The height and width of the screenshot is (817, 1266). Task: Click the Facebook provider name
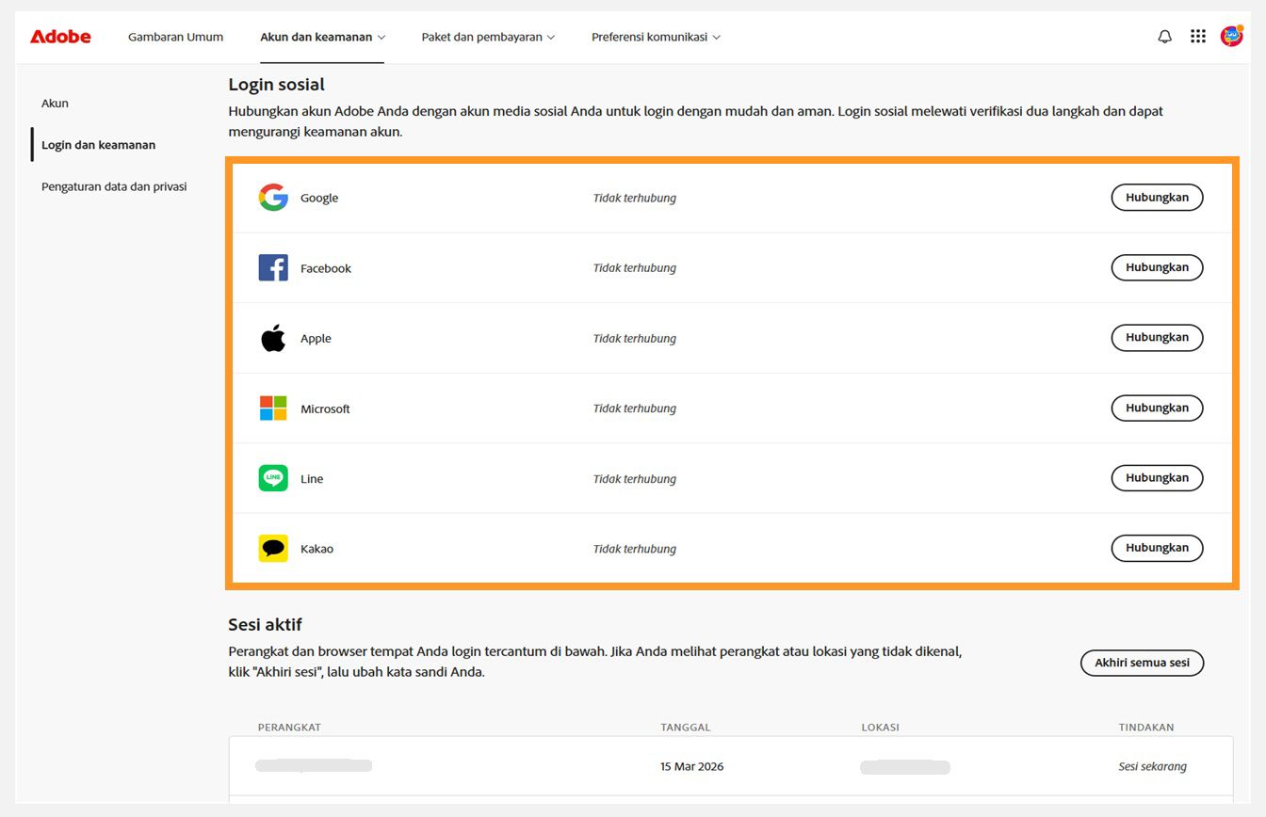pyautogui.click(x=326, y=268)
